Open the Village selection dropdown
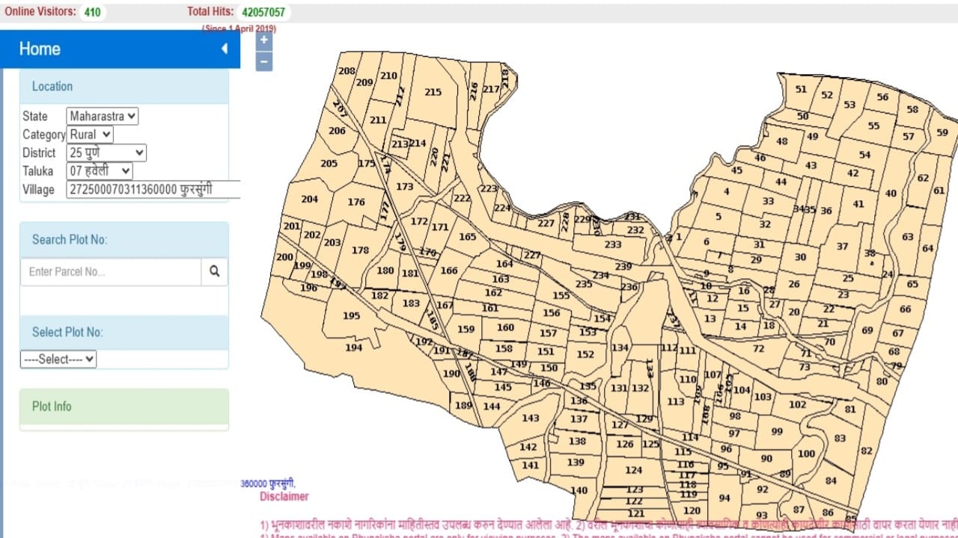This screenshot has height=538, width=958. 153,190
